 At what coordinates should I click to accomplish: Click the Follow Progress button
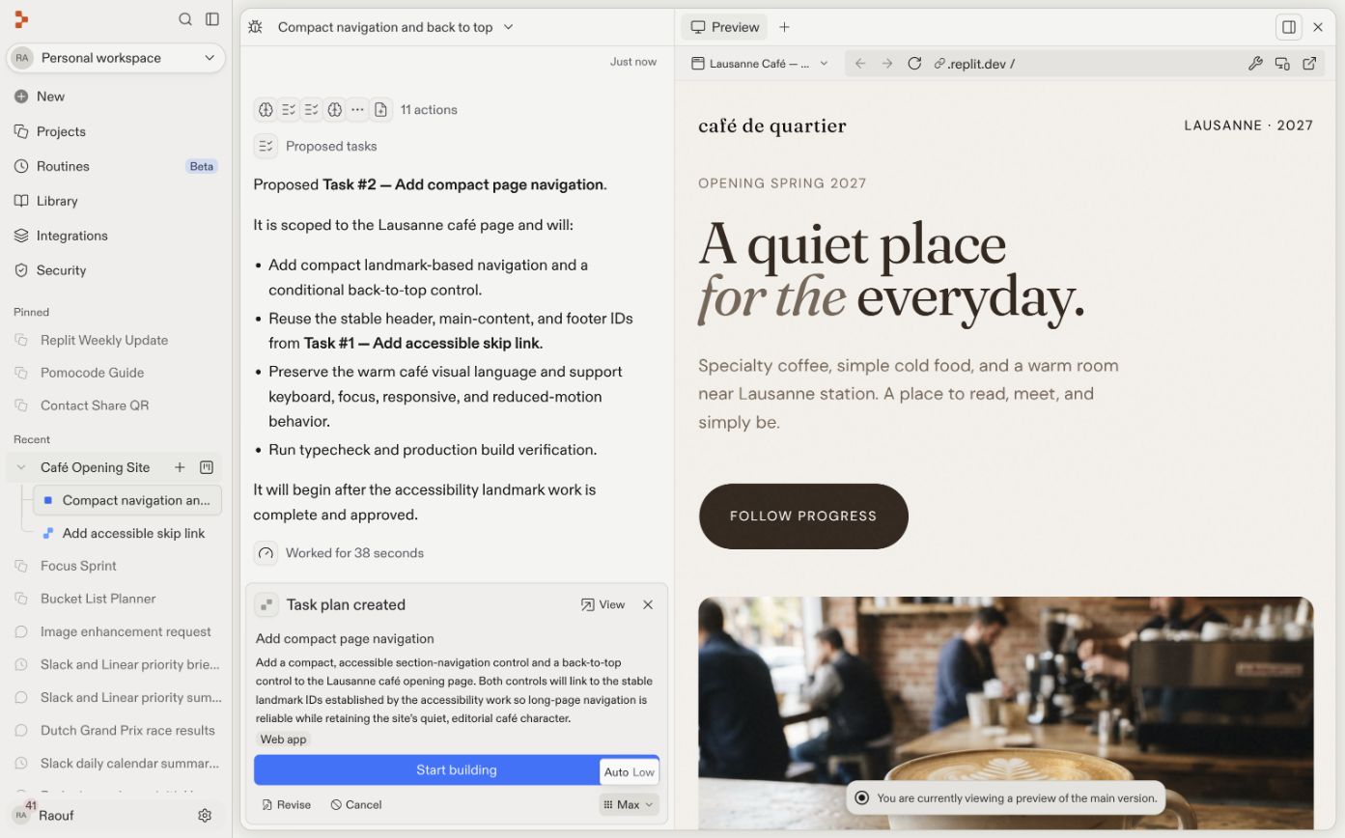803,517
